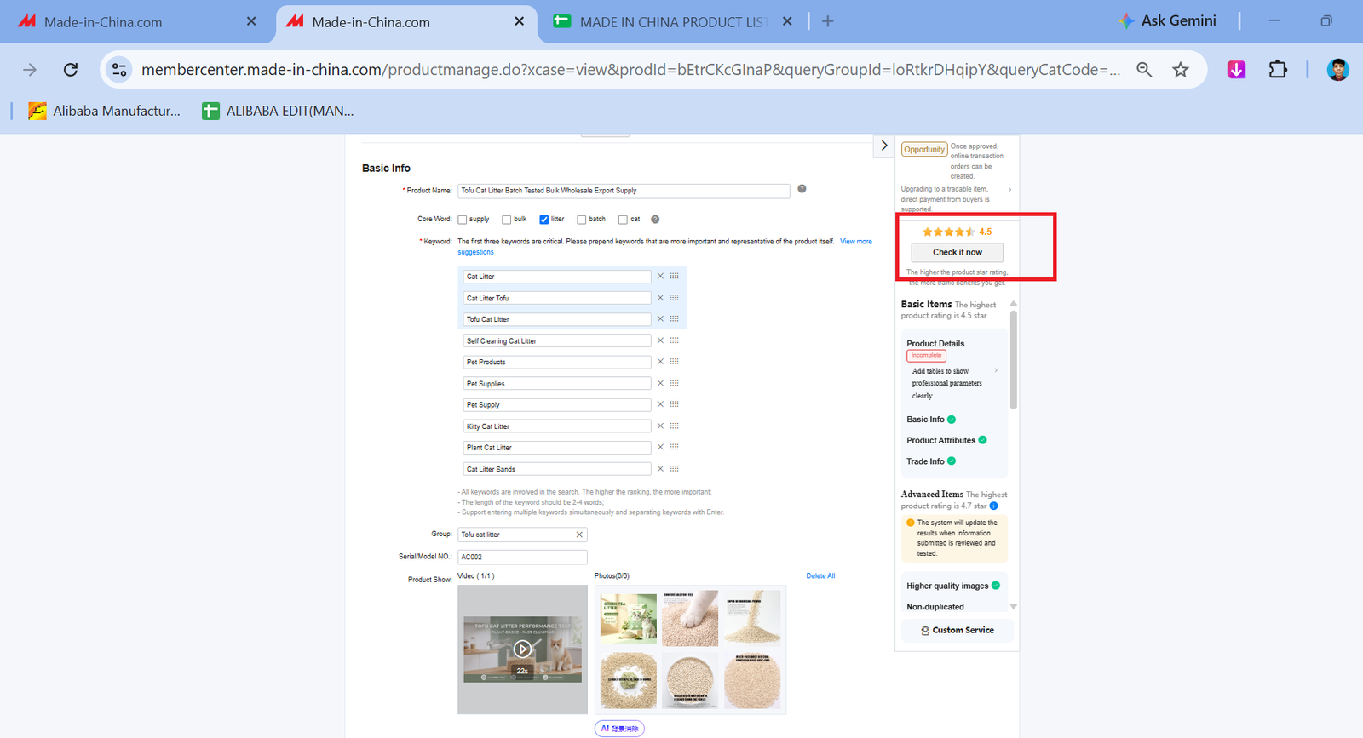Grab the drag handle of Cat Litter keyword
Screen dimensions: 1363x738
[x=675, y=277]
